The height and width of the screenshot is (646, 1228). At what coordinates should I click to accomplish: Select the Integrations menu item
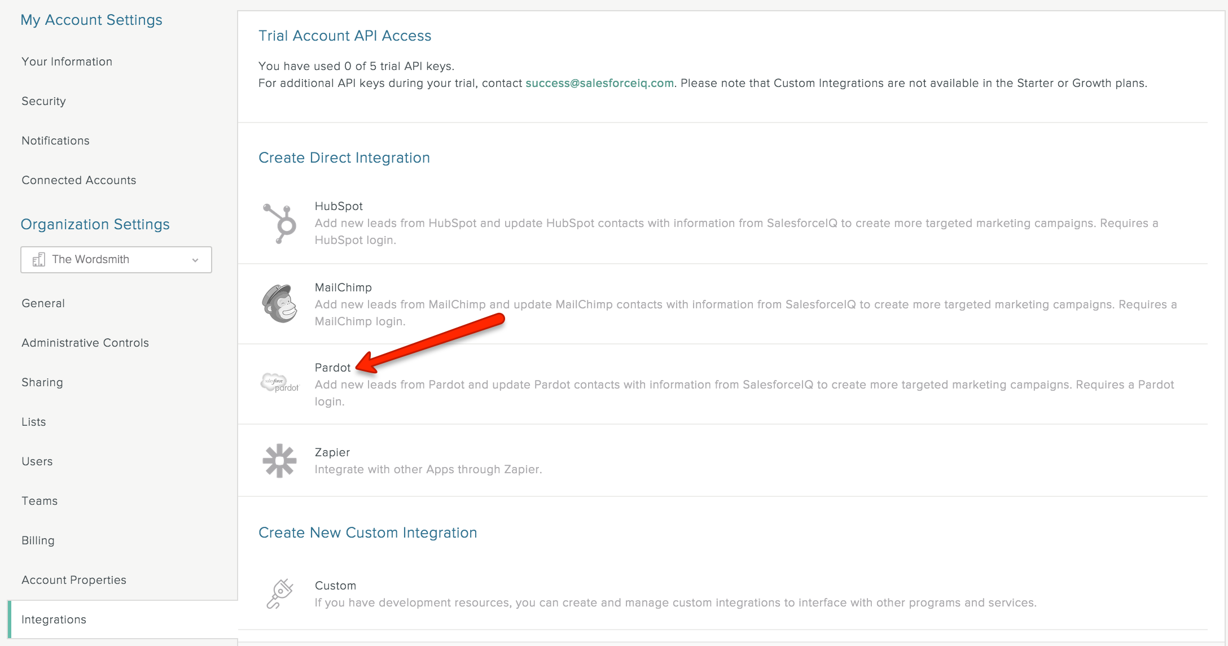coord(123,619)
